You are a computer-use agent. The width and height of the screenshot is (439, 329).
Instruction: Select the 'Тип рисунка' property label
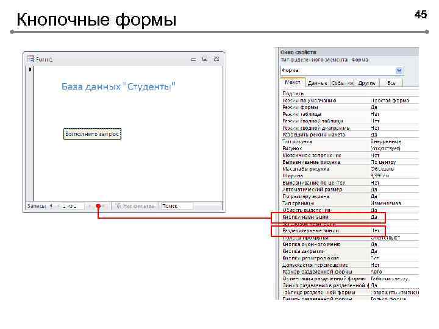pyautogui.click(x=297, y=141)
